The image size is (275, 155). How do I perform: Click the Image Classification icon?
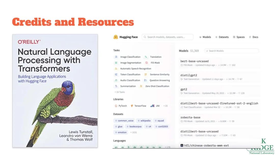click(x=116, y=57)
